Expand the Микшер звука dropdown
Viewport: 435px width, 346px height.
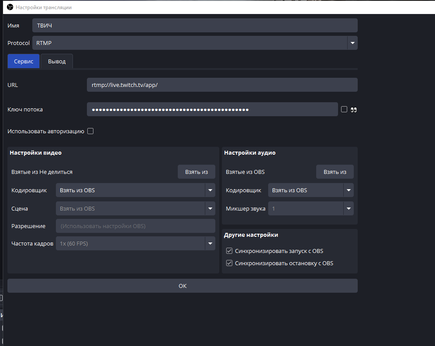click(349, 209)
